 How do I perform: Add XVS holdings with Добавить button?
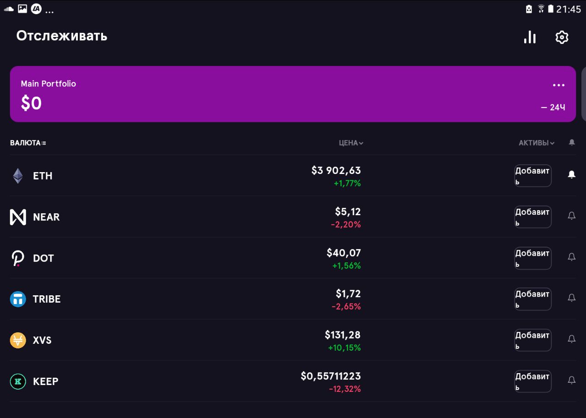tap(532, 340)
